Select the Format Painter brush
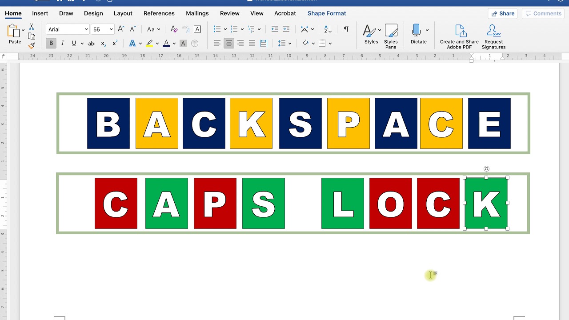569x320 pixels. click(x=32, y=45)
